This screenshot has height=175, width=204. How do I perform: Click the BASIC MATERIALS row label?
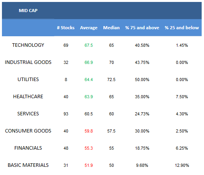pos(28,165)
